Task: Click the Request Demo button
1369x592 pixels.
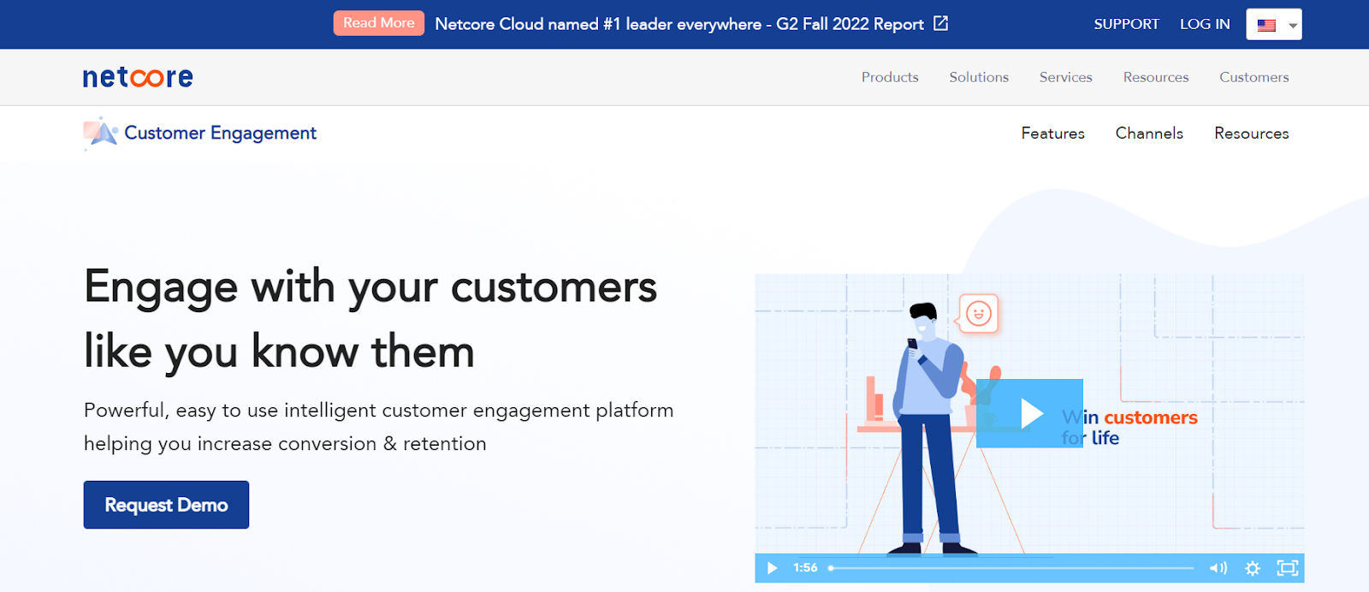Action: [166, 505]
